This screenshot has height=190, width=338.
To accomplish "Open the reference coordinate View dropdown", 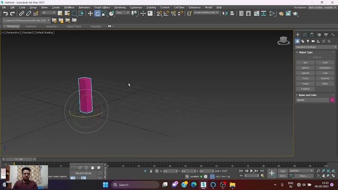I will pos(123,13).
